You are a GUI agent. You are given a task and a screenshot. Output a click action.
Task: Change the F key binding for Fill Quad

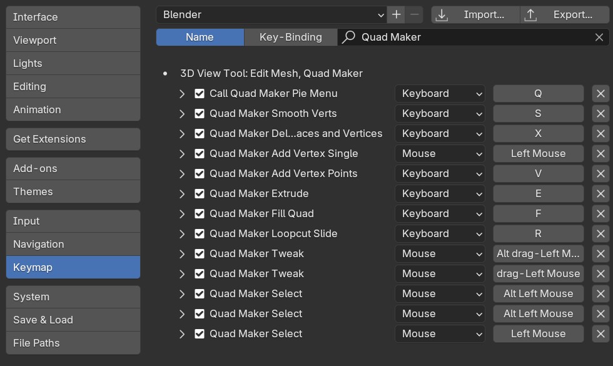pos(539,213)
